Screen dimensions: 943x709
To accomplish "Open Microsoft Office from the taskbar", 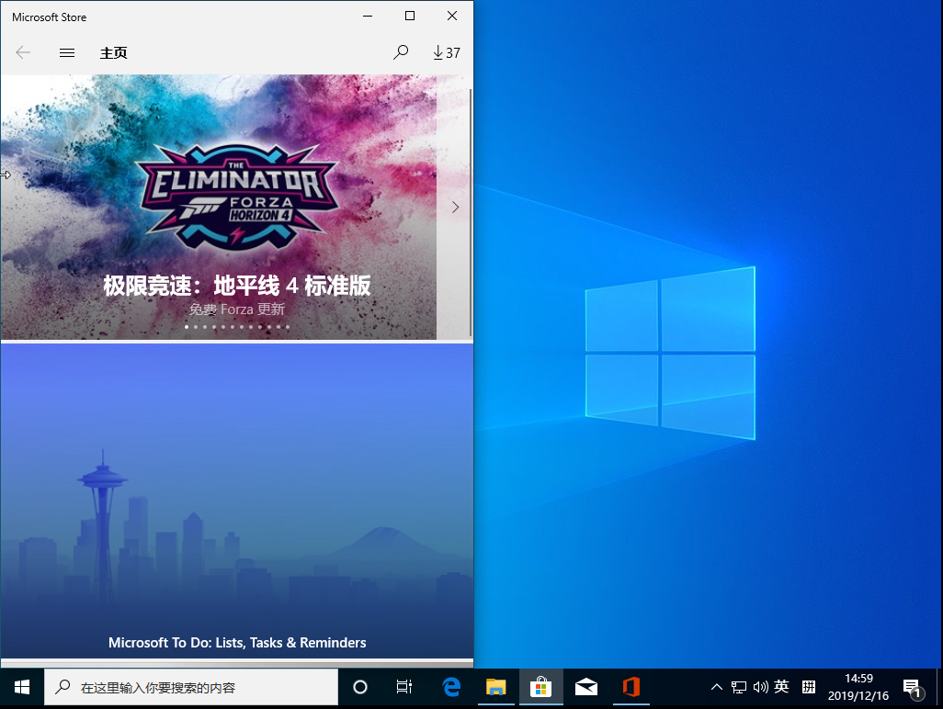I will [631, 686].
